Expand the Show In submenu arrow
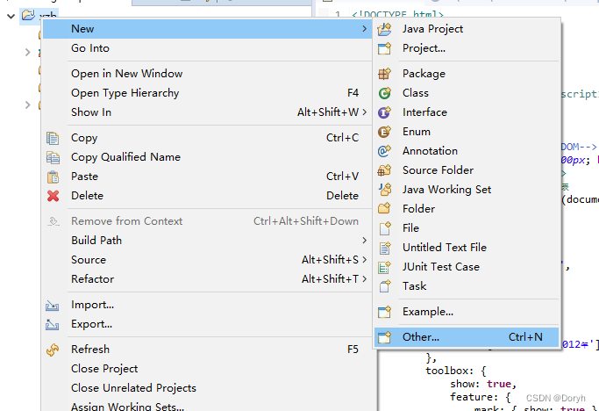This screenshot has height=411, width=599. coord(365,112)
